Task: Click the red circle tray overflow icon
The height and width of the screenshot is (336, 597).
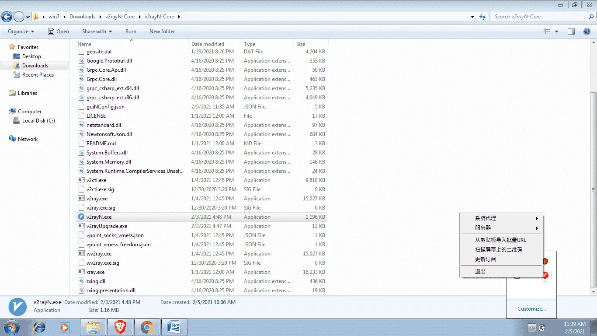Action: click(x=545, y=275)
